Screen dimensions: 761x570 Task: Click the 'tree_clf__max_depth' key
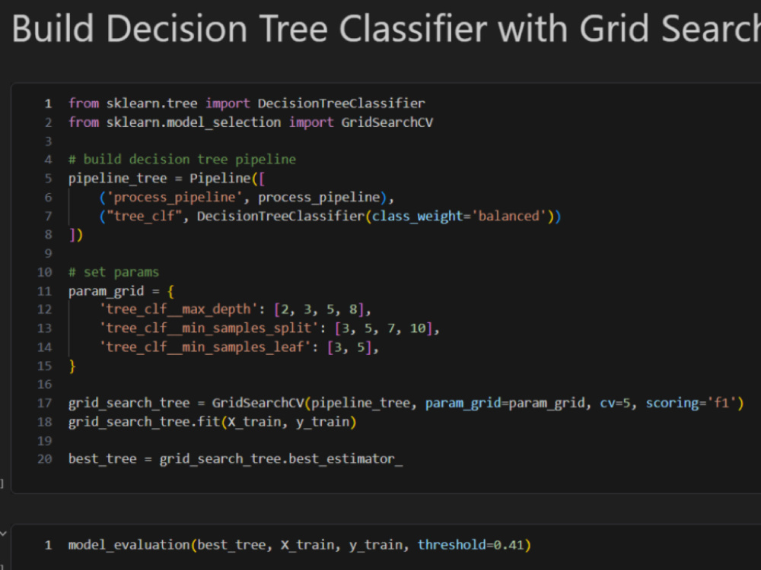point(178,309)
